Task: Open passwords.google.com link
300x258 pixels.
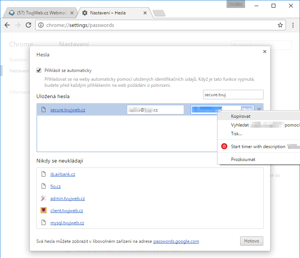Action: [176, 241]
